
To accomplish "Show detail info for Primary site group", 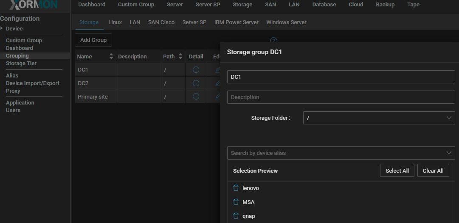I will (196, 97).
